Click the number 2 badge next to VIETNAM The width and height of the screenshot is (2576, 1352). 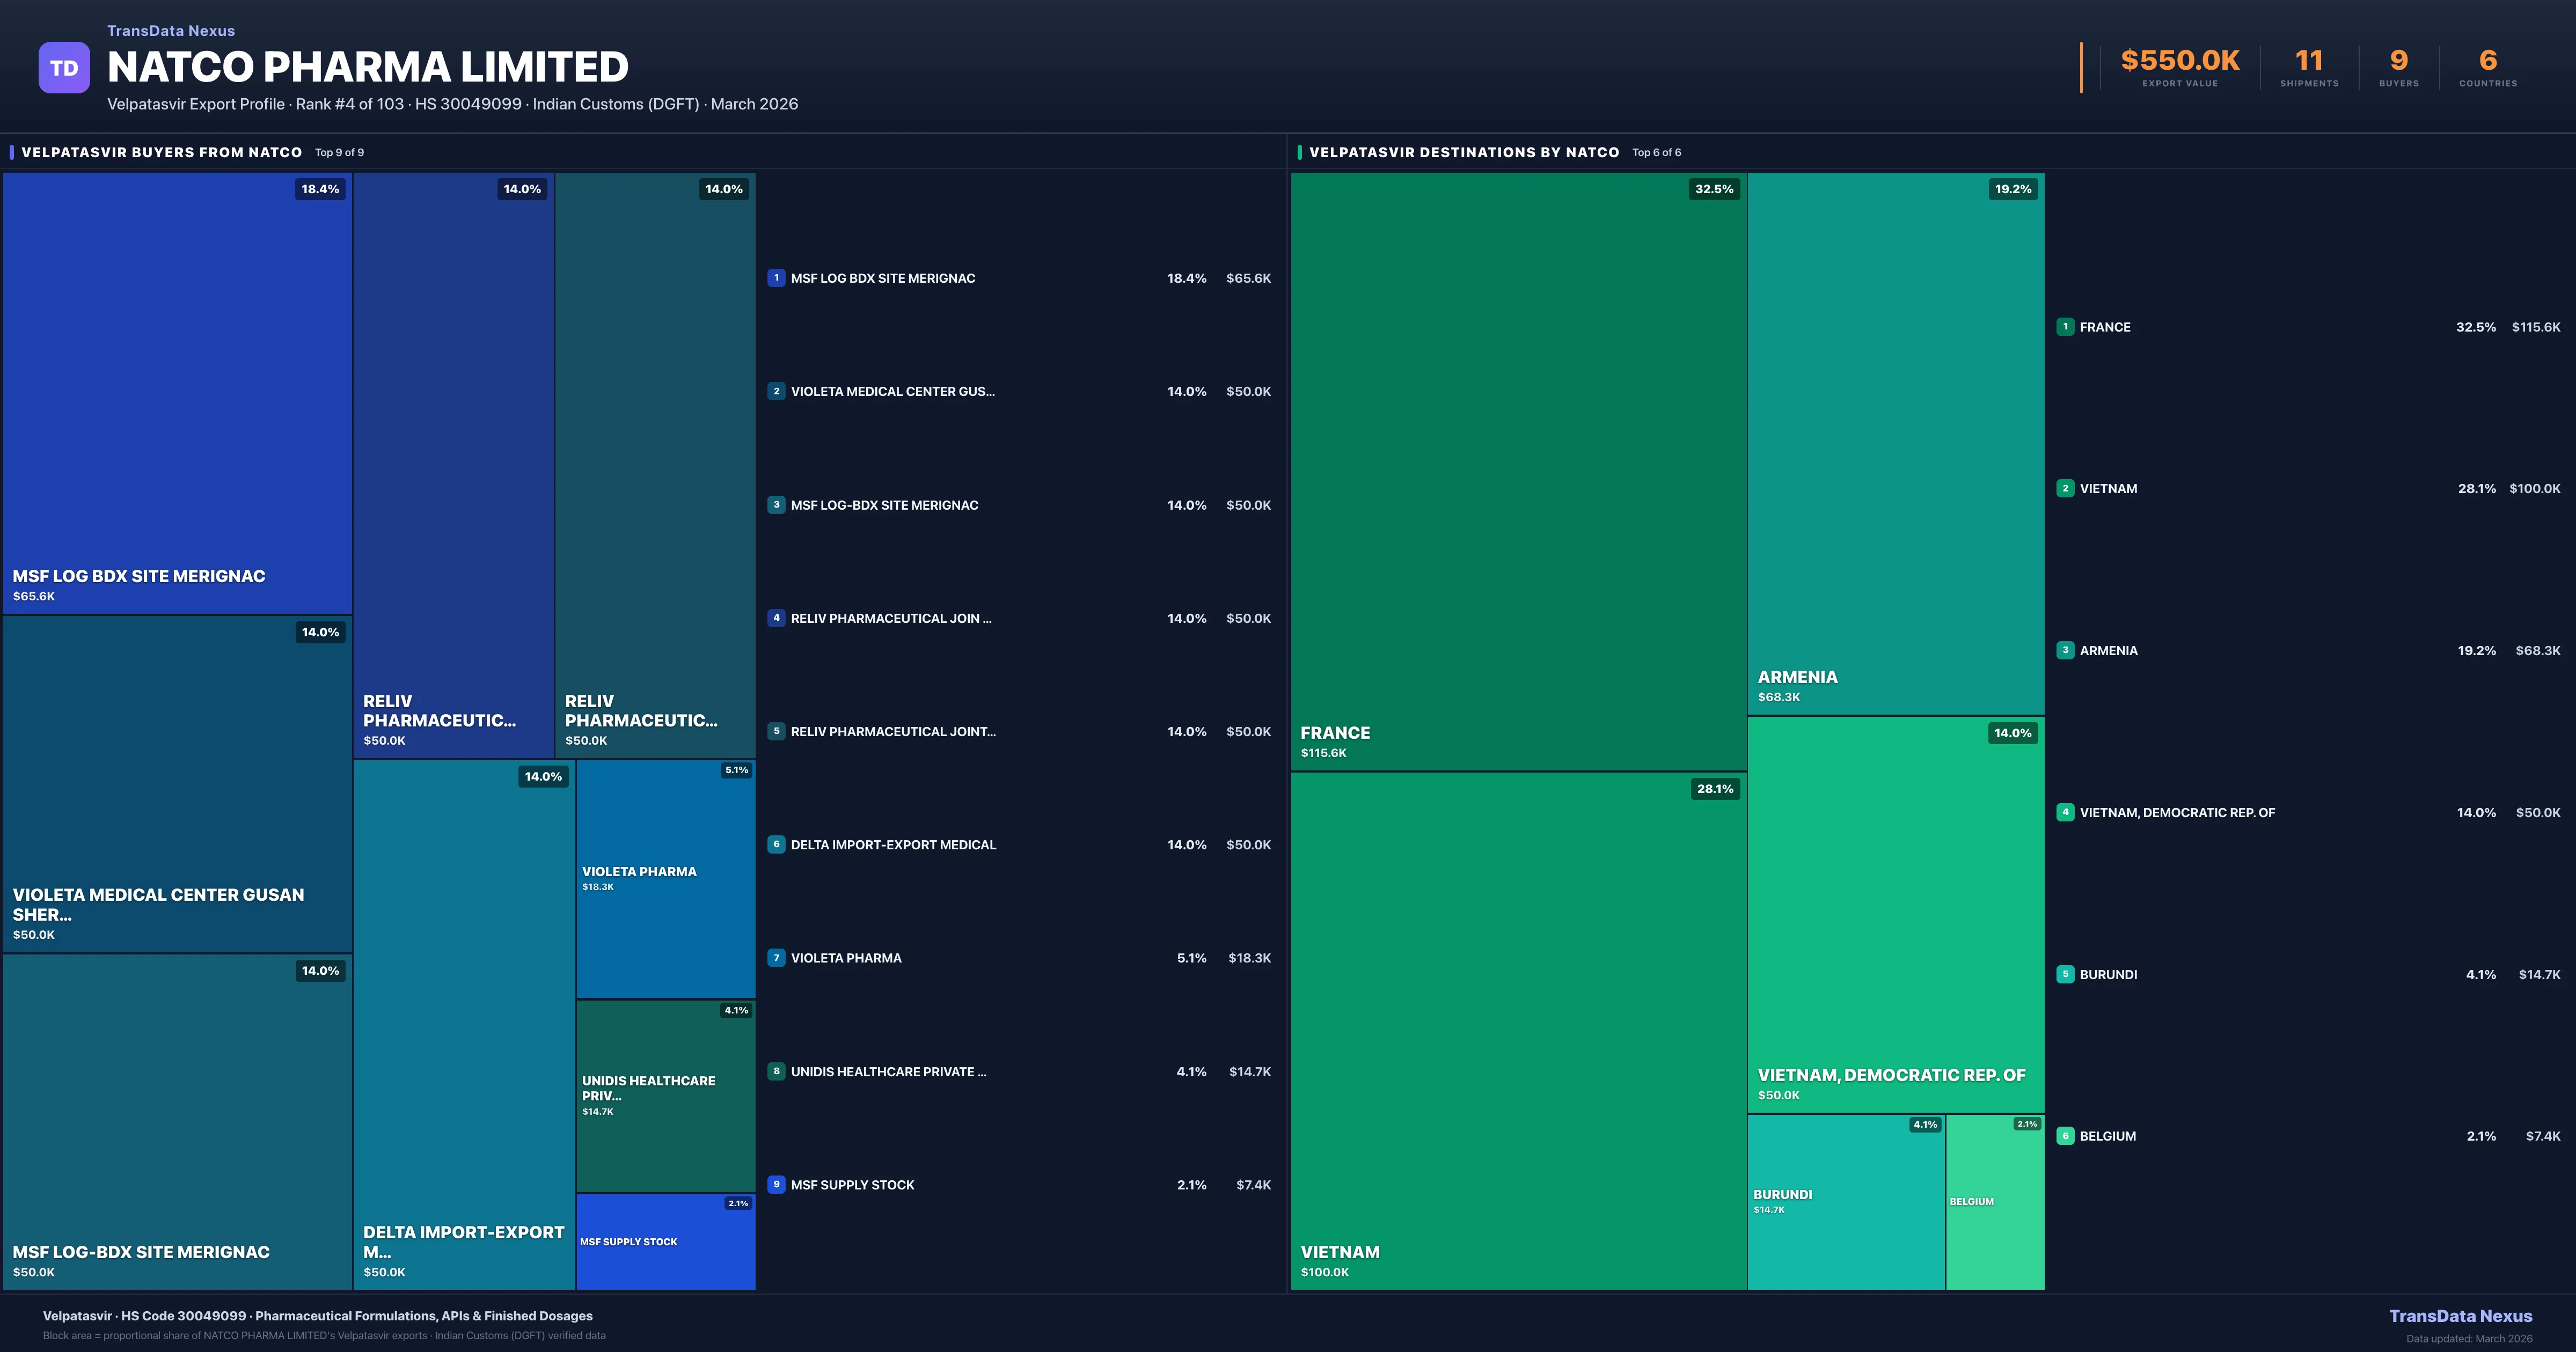2067,488
